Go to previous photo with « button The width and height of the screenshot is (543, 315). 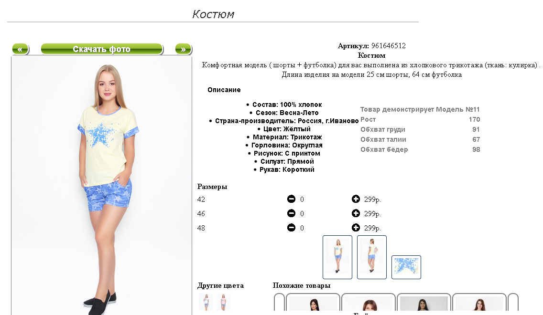click(21, 49)
